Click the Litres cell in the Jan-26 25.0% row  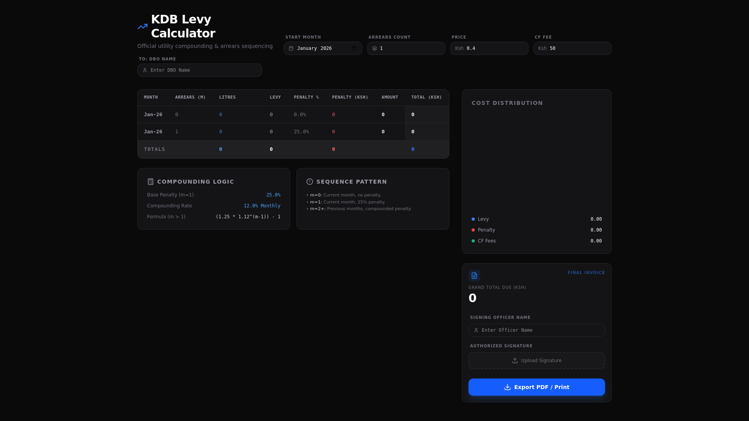click(238, 132)
